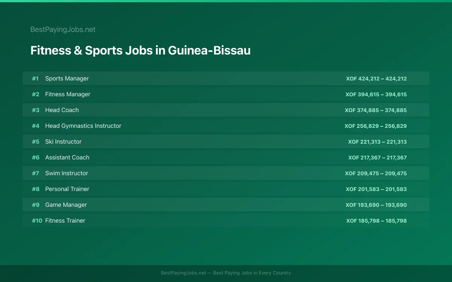The image size is (452, 282).
Task: Click the #5 rank number
Action: point(35,142)
